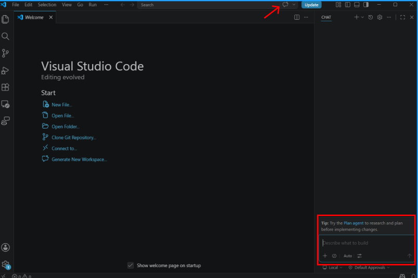Screen dimensions: 418x278
Task: Click the Copilot status bar icon
Action: click(402, 276)
